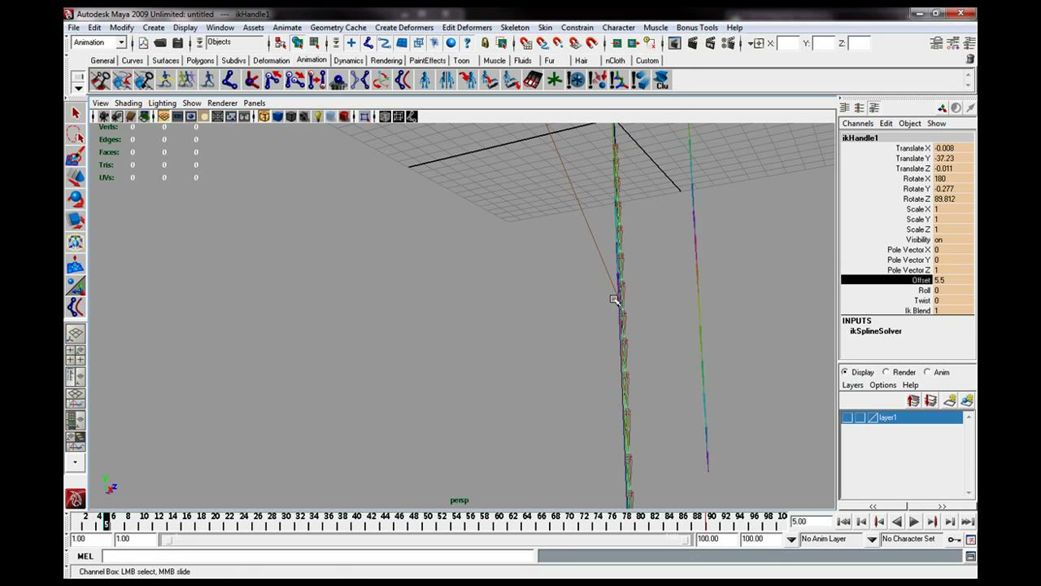Click the shelf trash can icon
The height and width of the screenshot is (586, 1041).
click(969, 59)
